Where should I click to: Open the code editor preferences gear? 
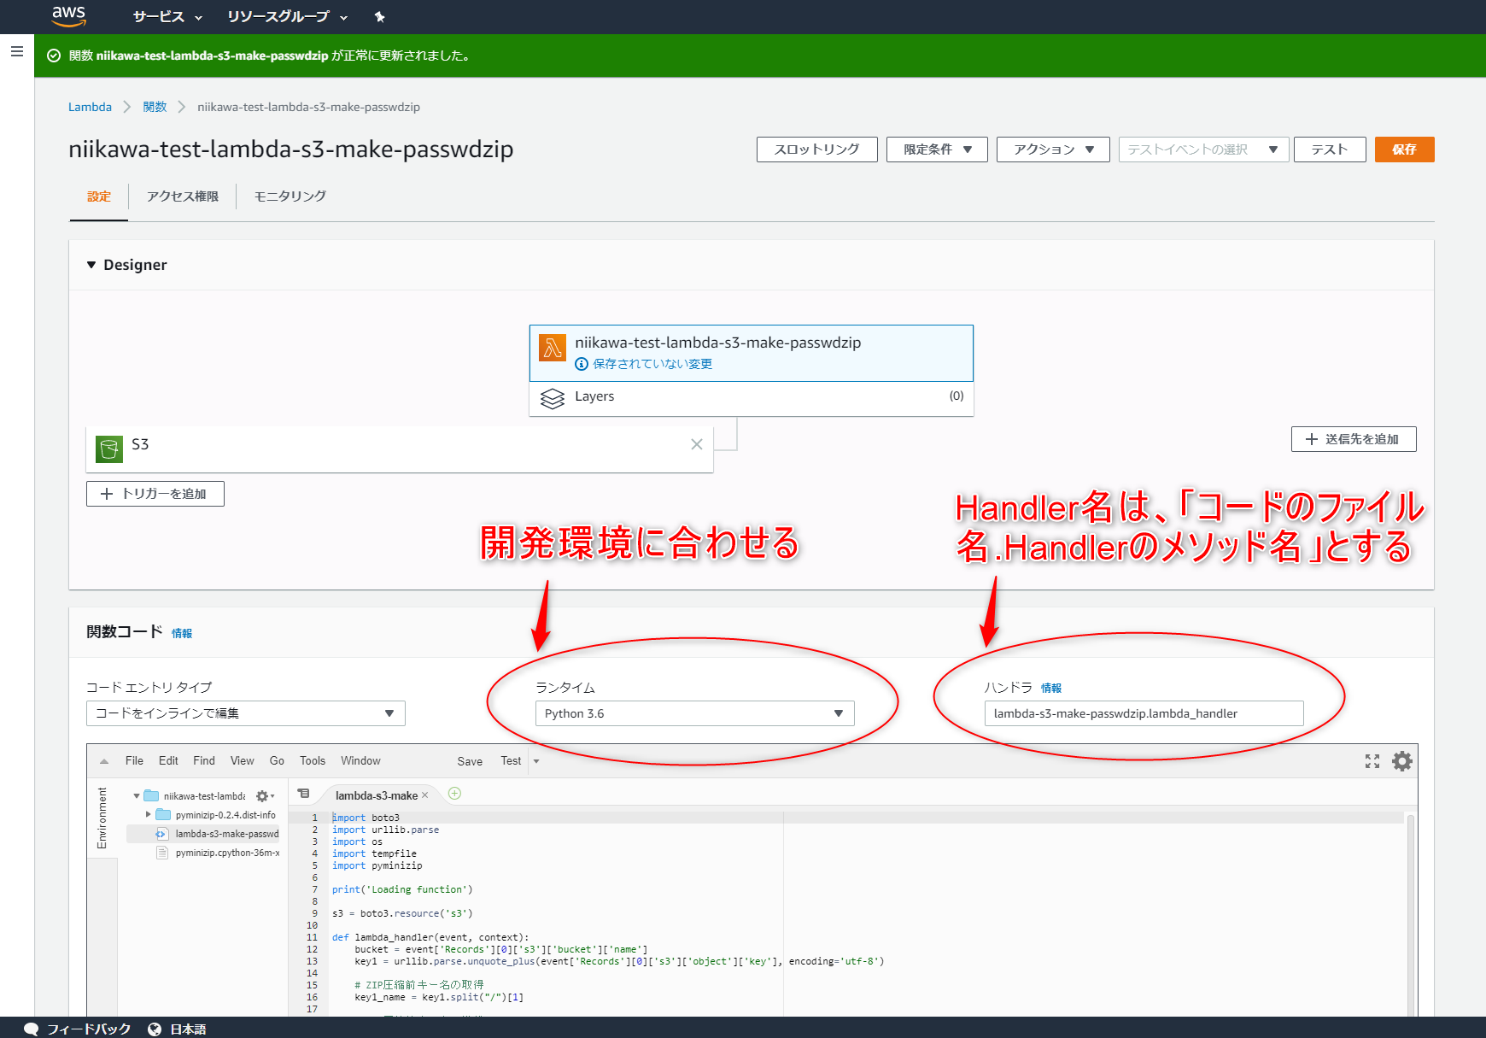tap(1401, 760)
